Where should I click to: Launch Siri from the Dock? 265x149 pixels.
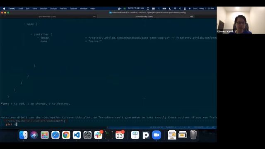coord(34,135)
